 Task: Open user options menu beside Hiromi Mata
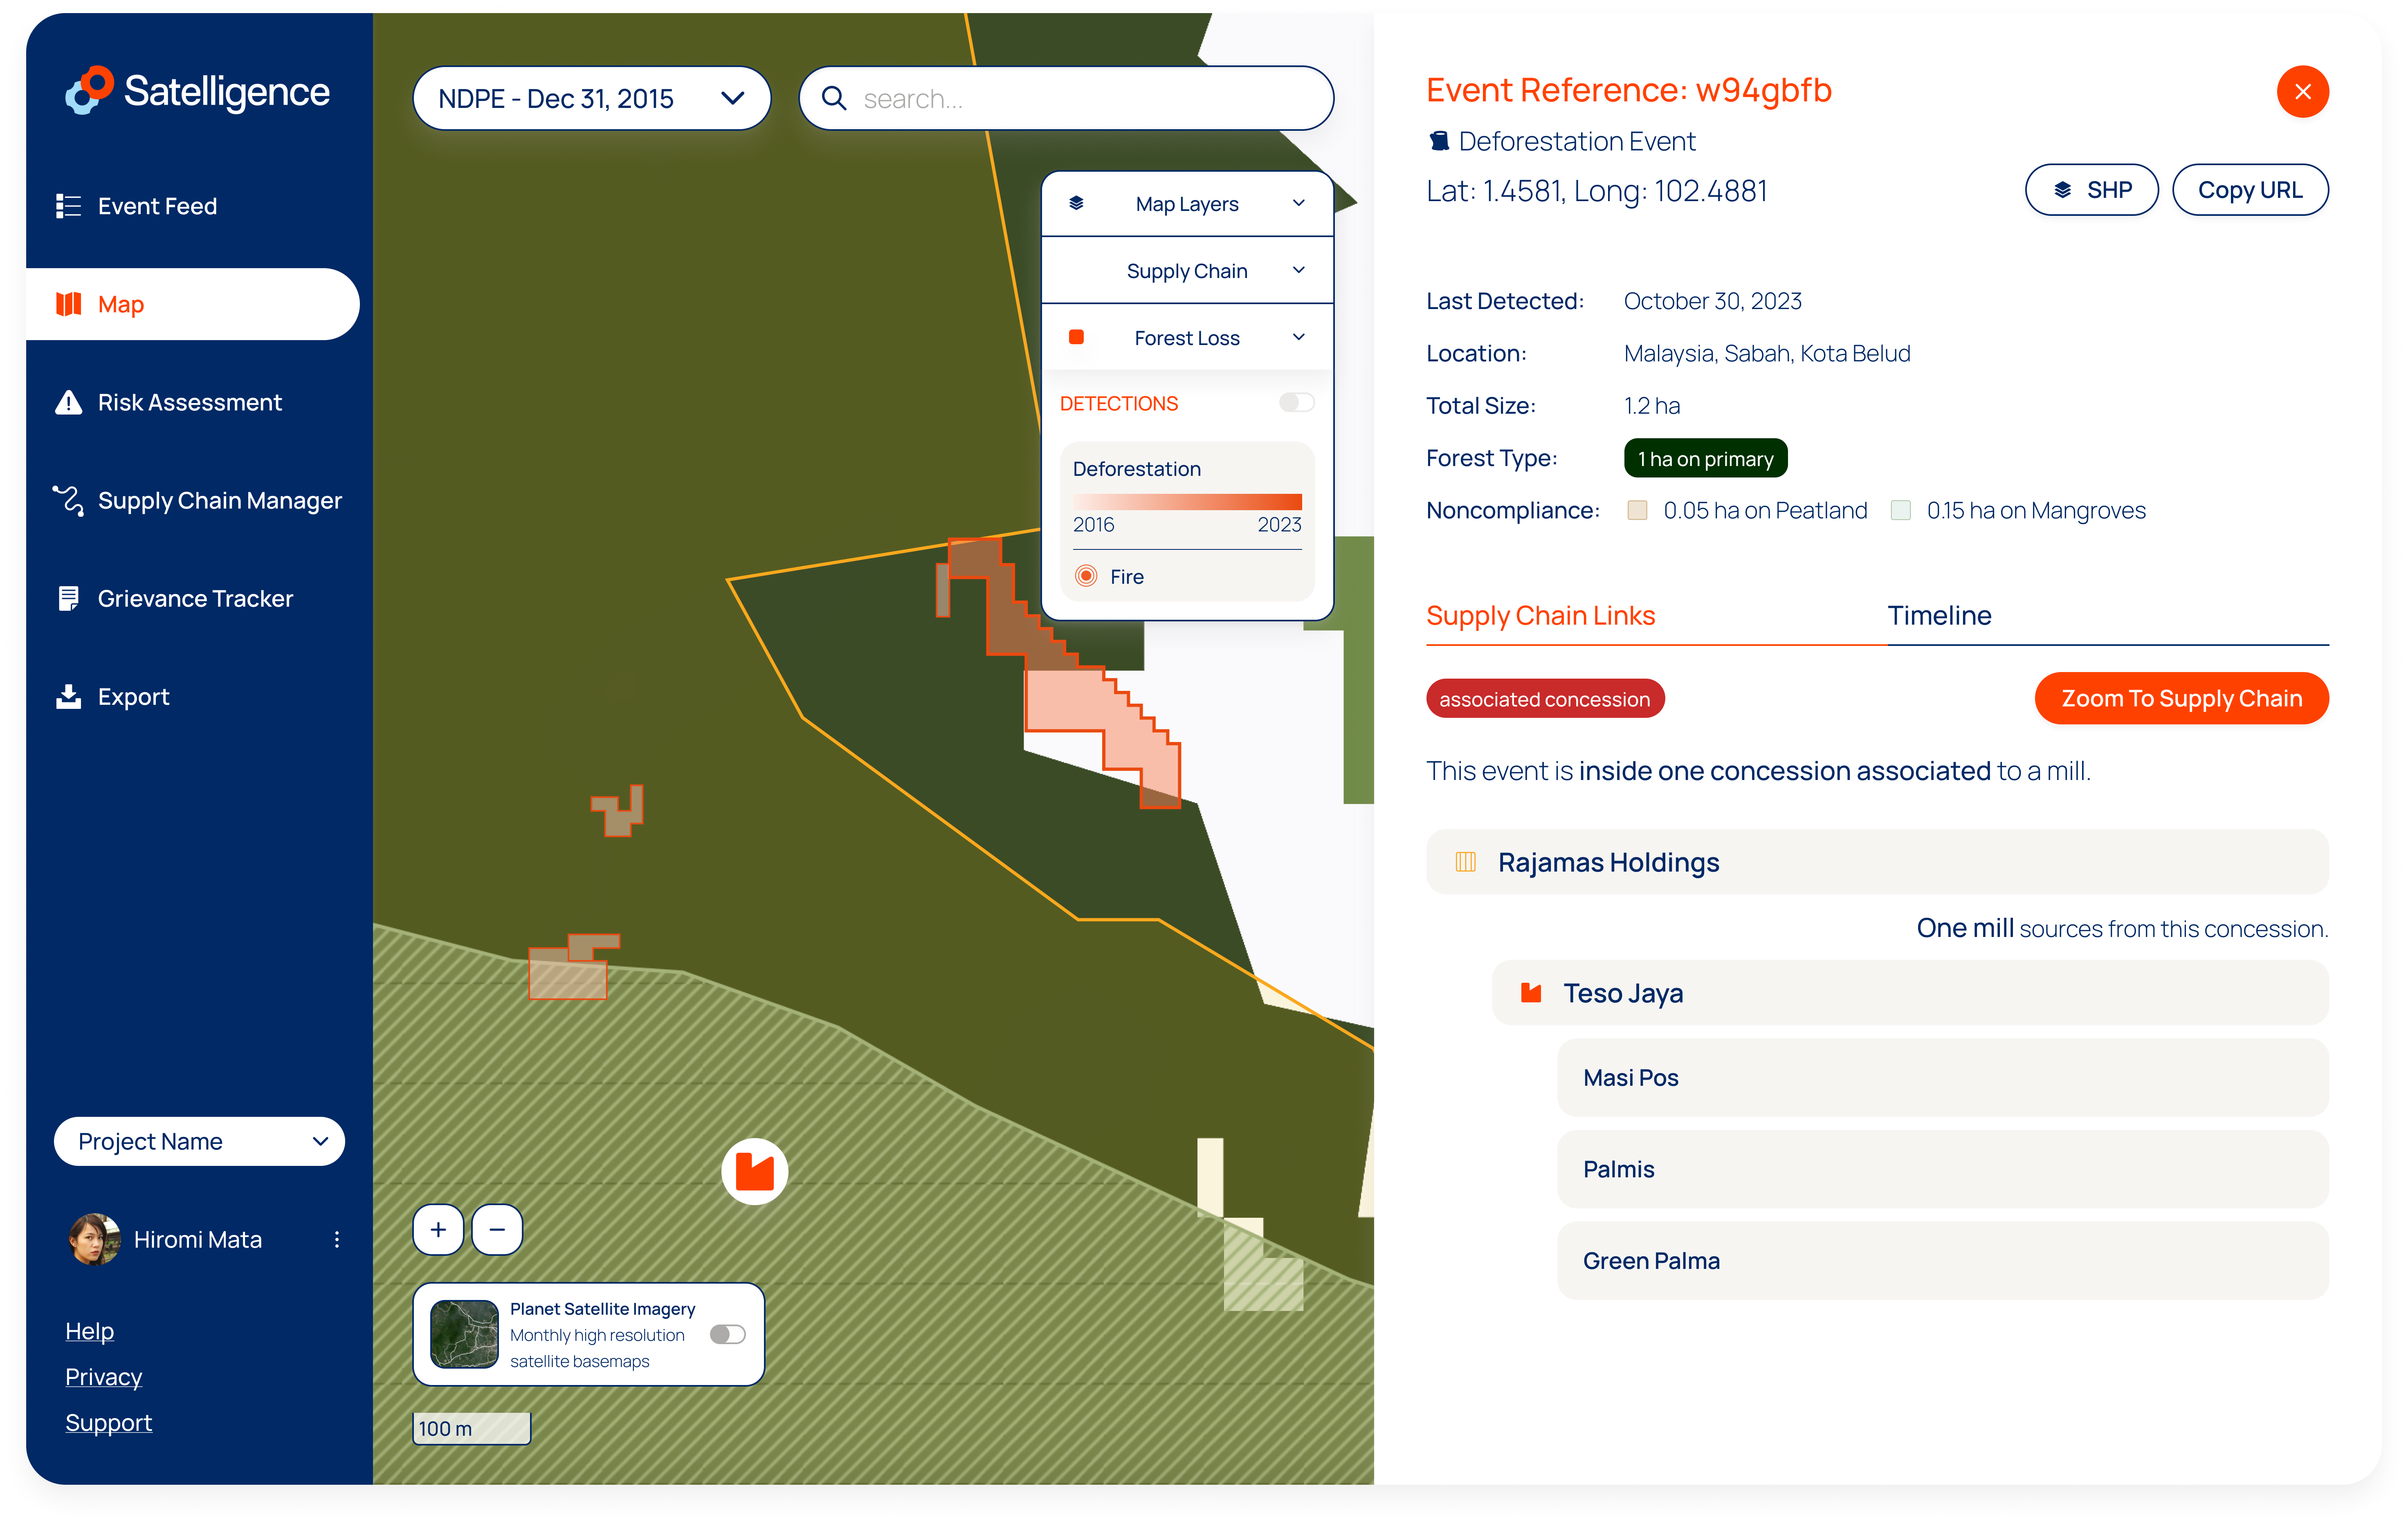pos(337,1239)
